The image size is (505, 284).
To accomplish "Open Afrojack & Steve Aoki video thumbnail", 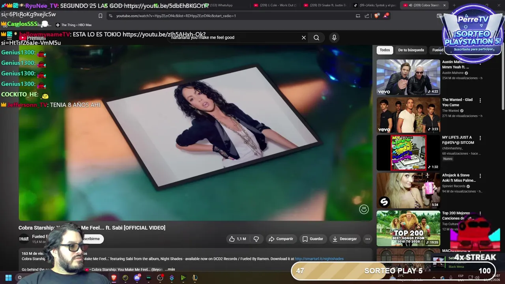I will coord(408,191).
